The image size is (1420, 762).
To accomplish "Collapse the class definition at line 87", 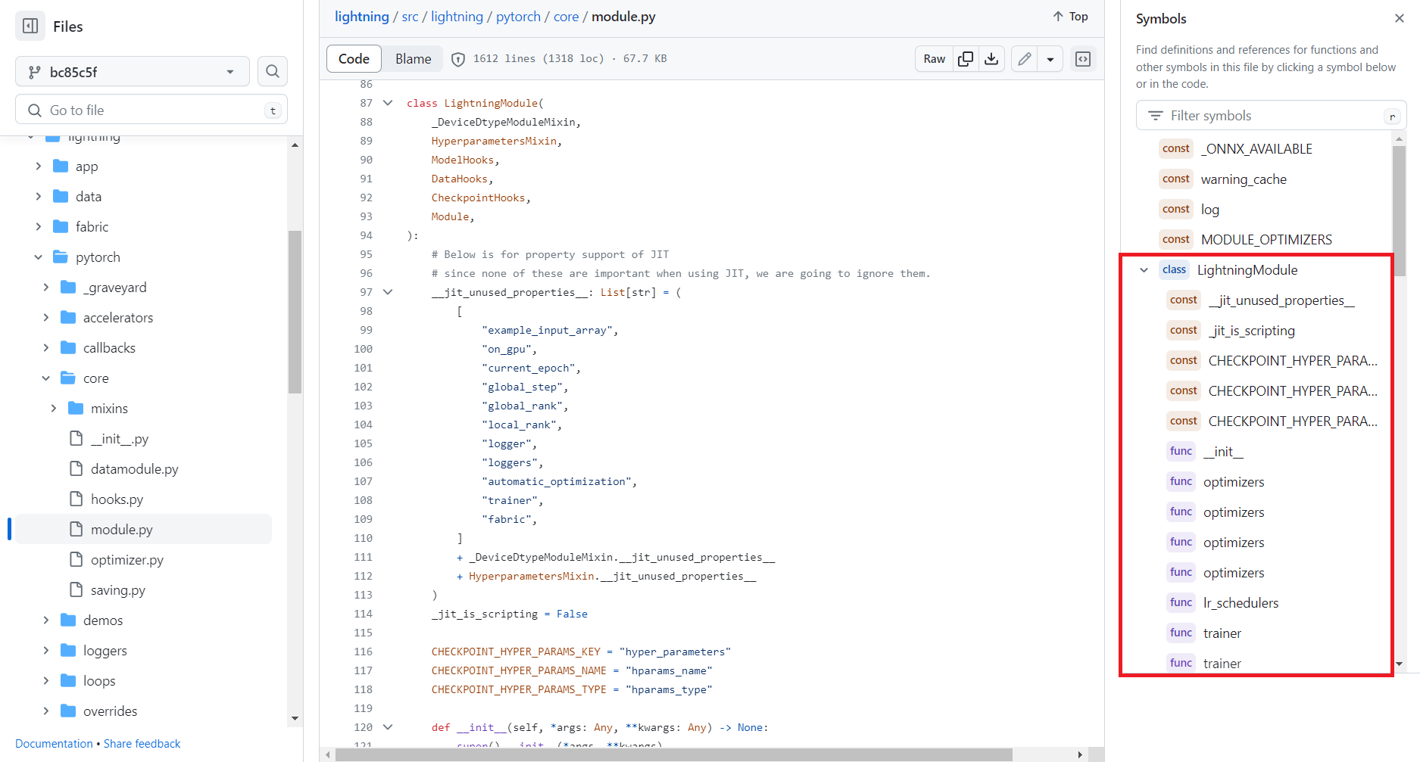I will (388, 102).
